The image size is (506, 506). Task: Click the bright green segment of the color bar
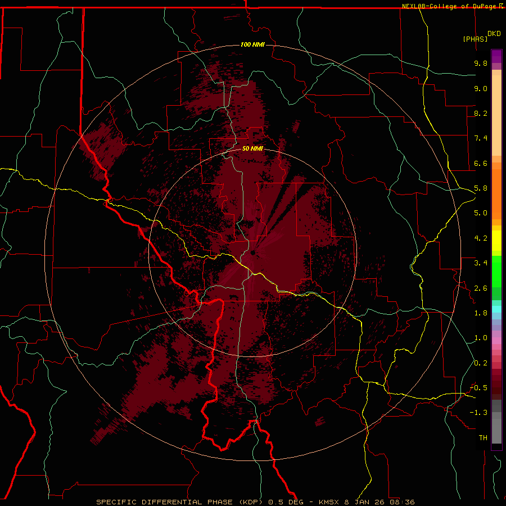(496, 272)
